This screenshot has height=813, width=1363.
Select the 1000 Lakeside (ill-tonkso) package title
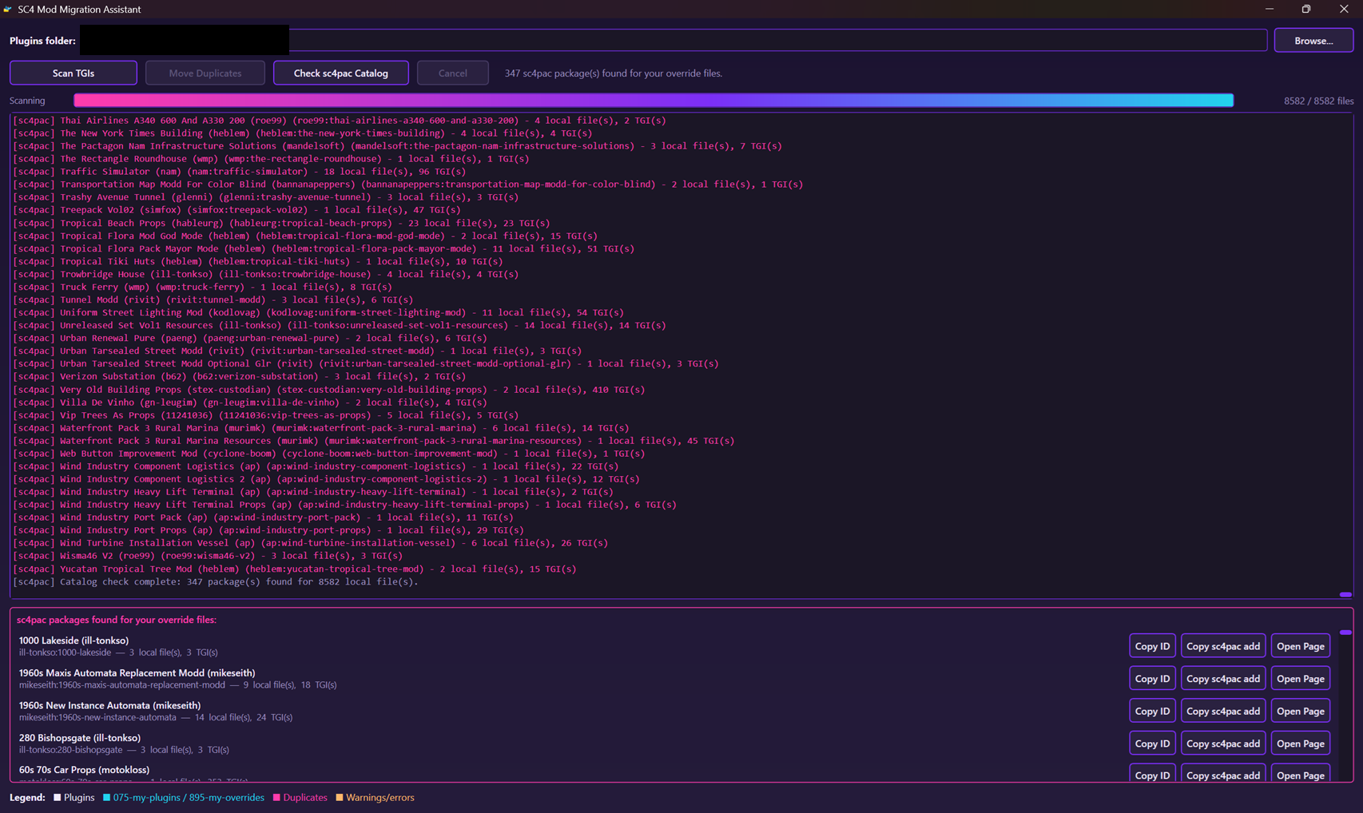74,640
